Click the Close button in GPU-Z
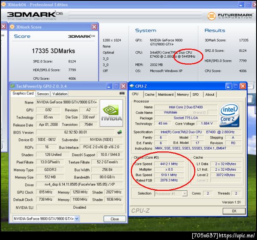 [115, 219]
